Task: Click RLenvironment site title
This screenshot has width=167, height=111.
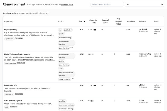Action: pos(14,4)
